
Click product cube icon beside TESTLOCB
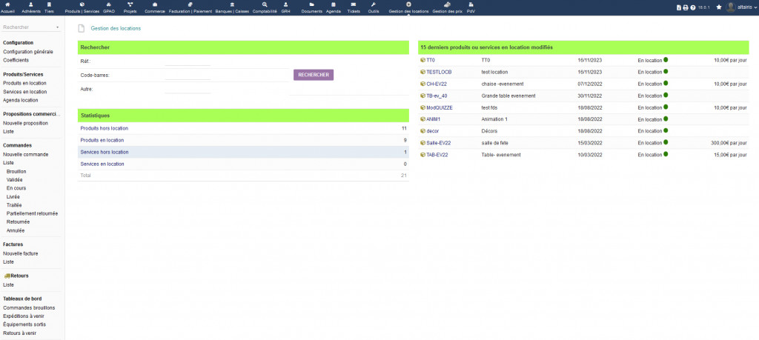click(x=422, y=72)
